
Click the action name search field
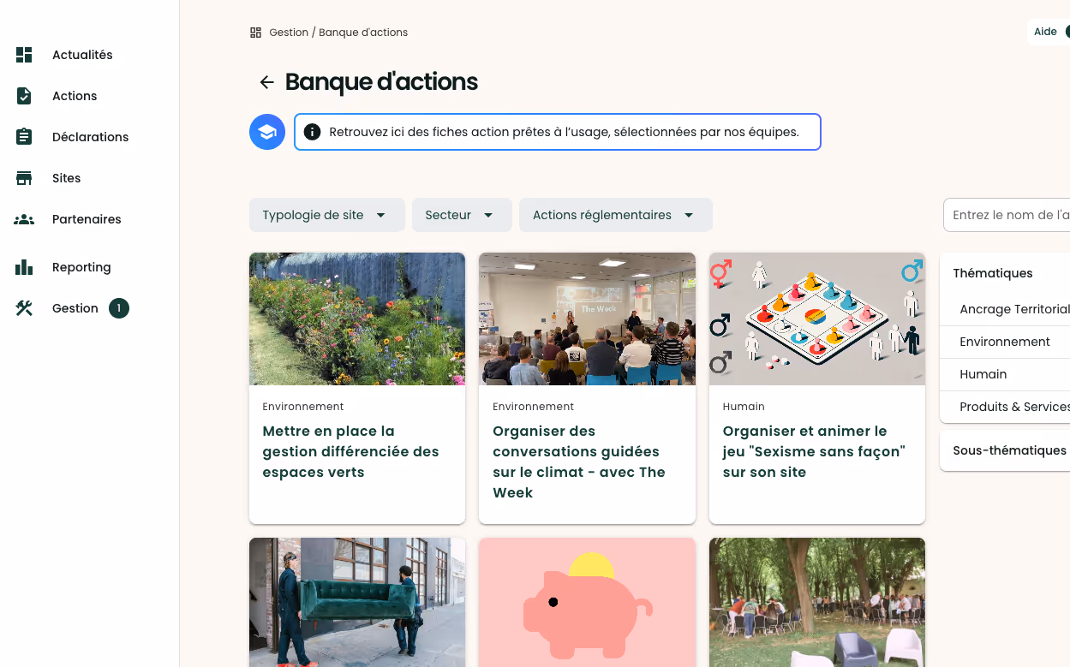point(1007,215)
